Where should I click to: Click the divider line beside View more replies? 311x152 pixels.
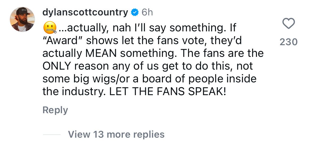coord(52,134)
